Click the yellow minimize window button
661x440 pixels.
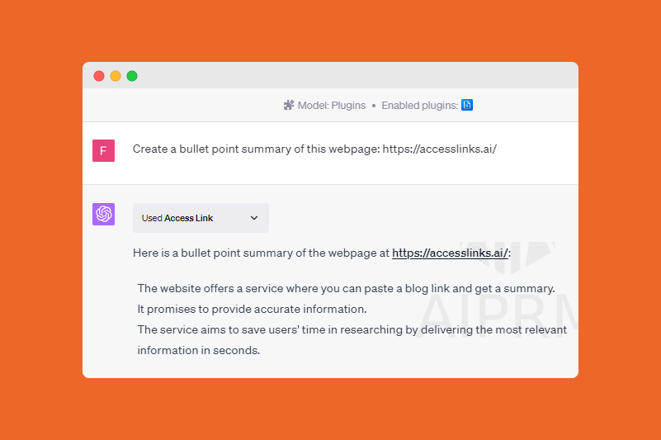coord(116,76)
